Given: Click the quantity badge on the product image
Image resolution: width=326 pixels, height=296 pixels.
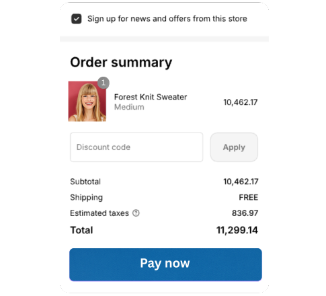Looking at the screenshot, I should pyautogui.click(x=104, y=83).
